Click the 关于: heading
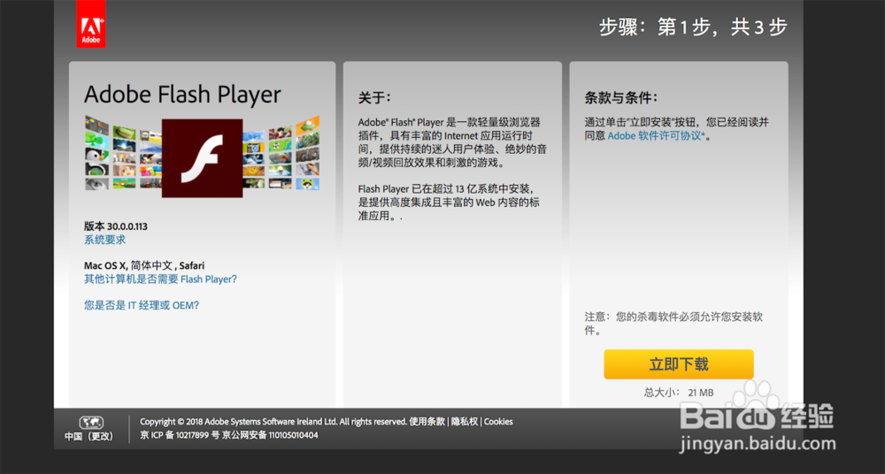 pos(374,97)
